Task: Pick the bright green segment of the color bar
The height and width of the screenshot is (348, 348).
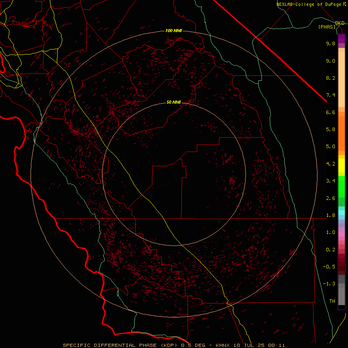Action: 341,186
